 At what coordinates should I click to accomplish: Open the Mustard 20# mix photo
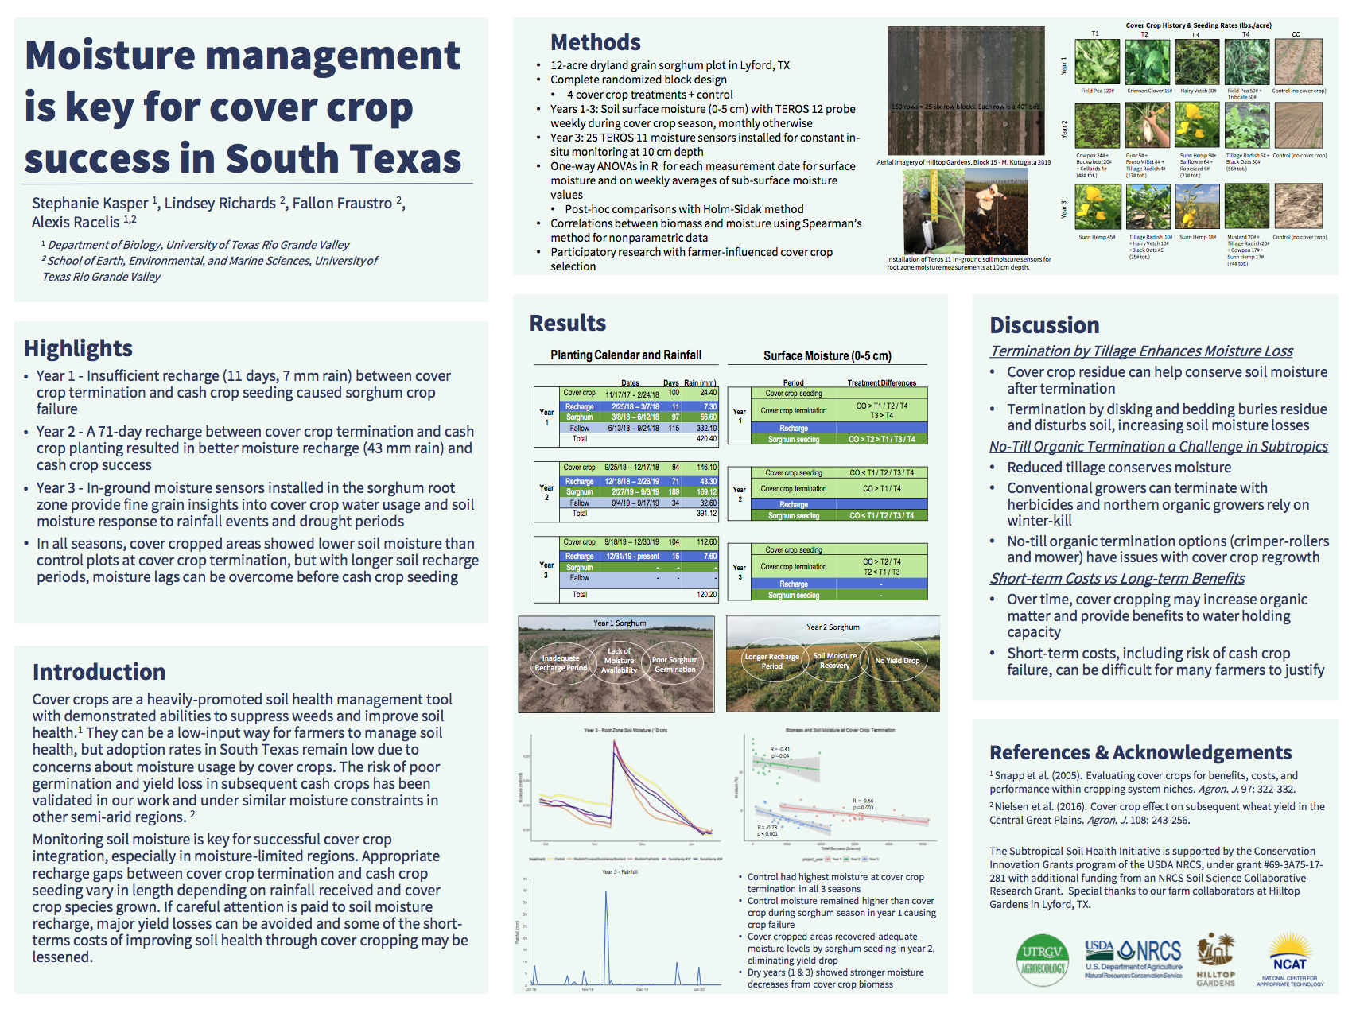[1247, 207]
